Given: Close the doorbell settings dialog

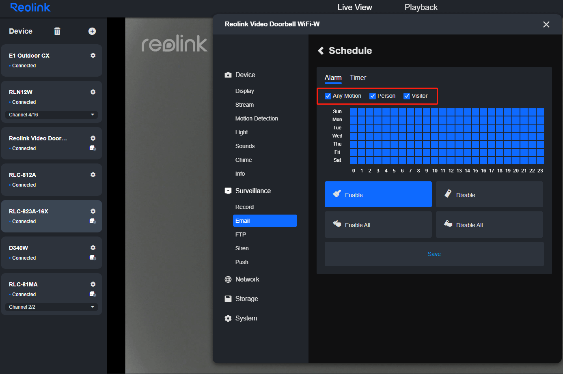Looking at the screenshot, I should pyautogui.click(x=546, y=24).
